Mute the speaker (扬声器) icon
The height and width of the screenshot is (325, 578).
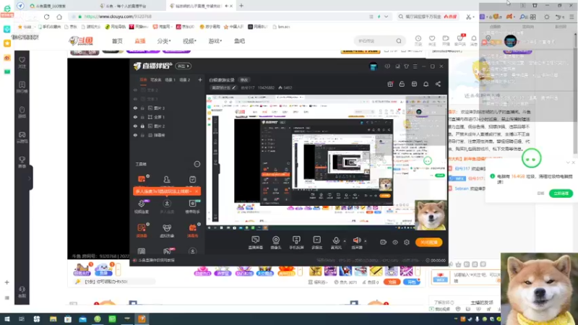click(357, 240)
